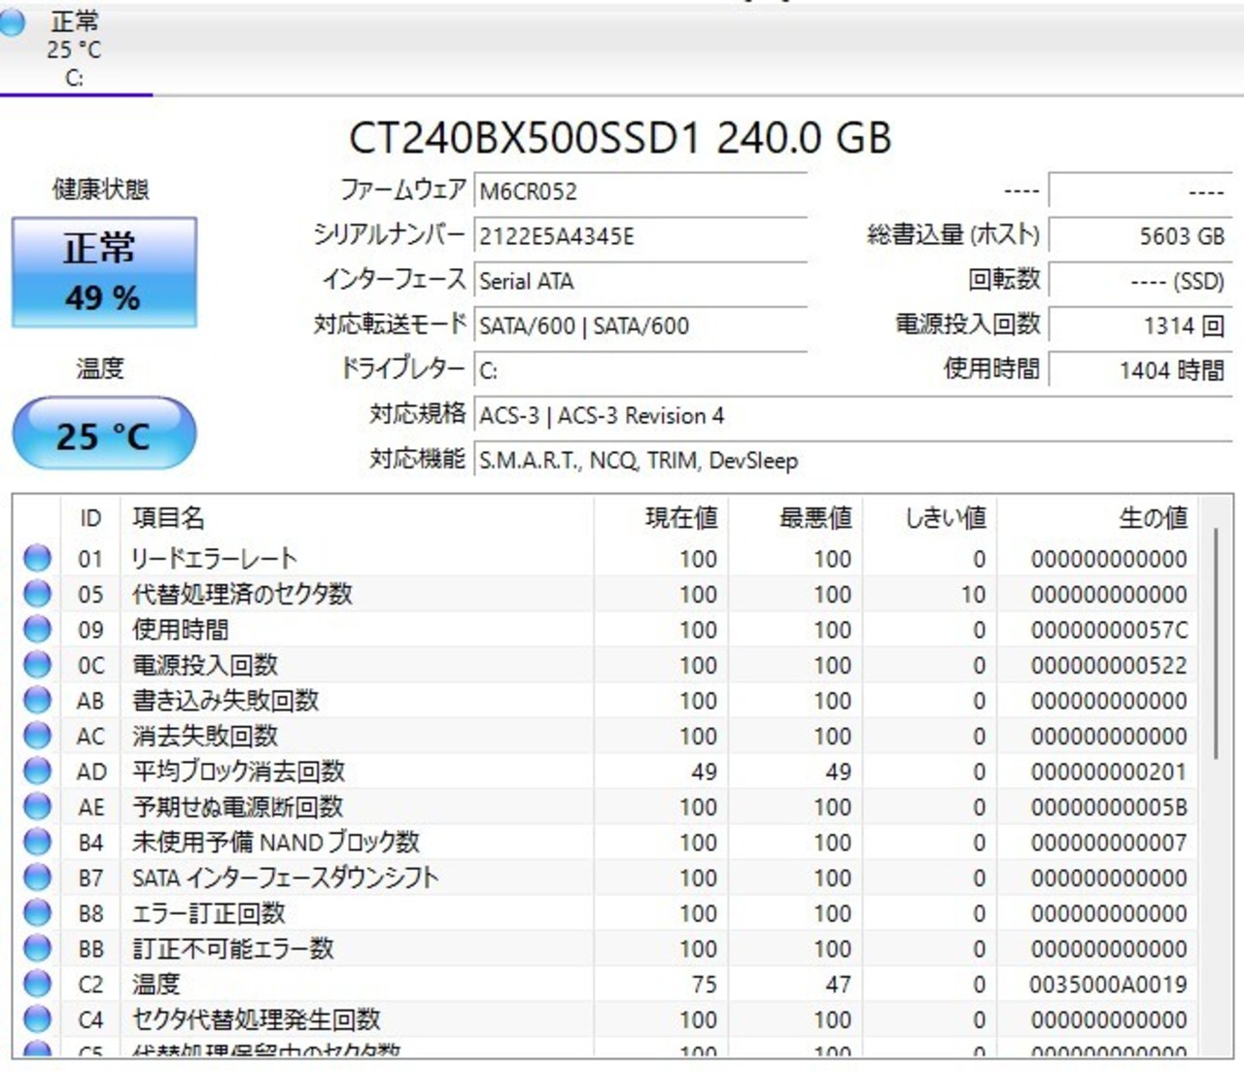Click the status circle for row 09 使用時間
The image size is (1244, 1071).
click(37, 629)
